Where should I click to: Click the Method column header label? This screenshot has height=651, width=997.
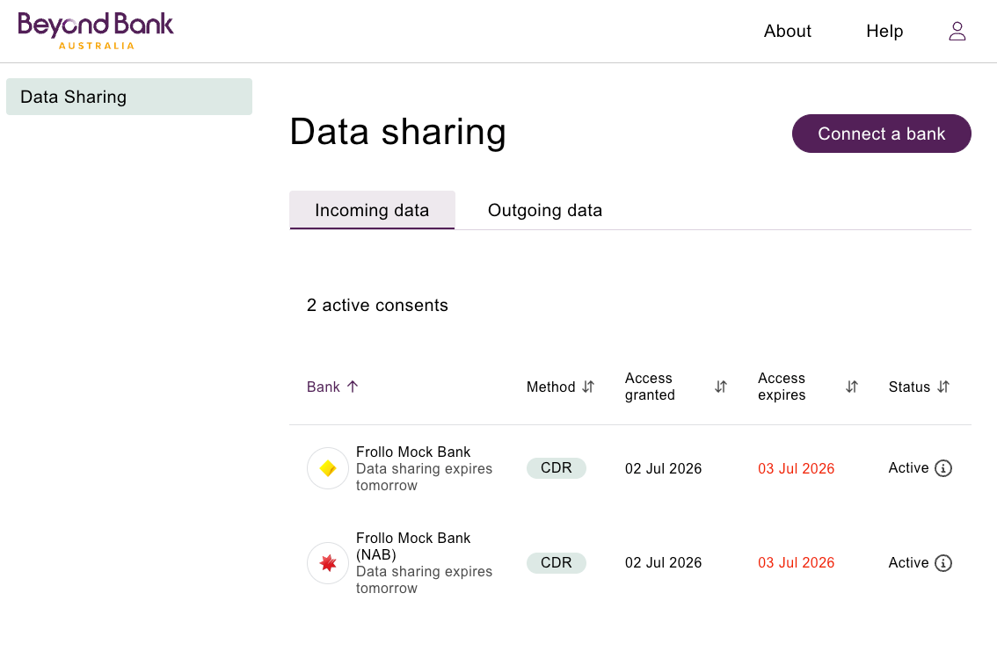550,387
